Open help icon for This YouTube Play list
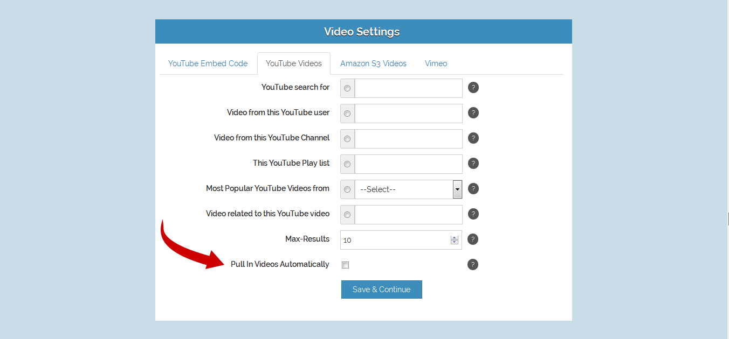The width and height of the screenshot is (729, 339). [473, 164]
